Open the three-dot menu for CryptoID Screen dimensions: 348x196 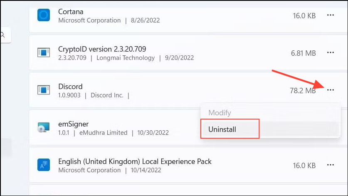tap(331, 52)
